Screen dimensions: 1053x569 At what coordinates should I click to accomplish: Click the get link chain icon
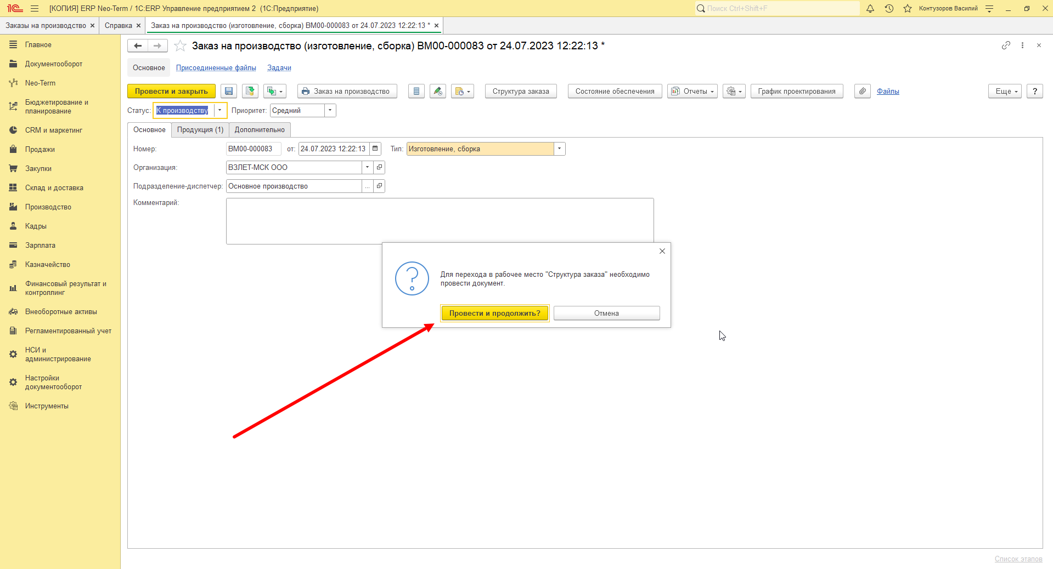pos(1006,45)
